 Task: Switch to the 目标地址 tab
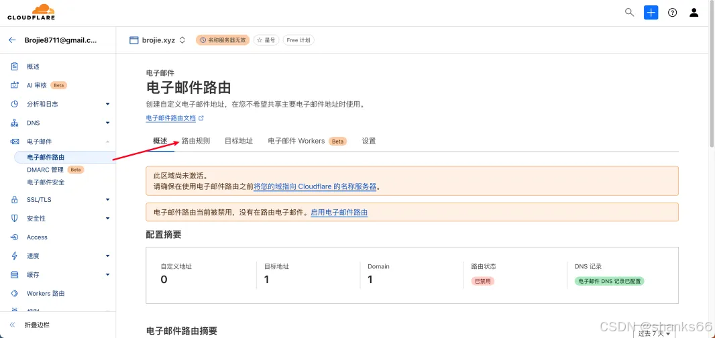pyautogui.click(x=239, y=141)
